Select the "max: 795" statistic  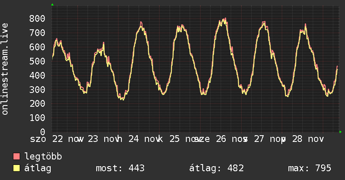point(310,168)
